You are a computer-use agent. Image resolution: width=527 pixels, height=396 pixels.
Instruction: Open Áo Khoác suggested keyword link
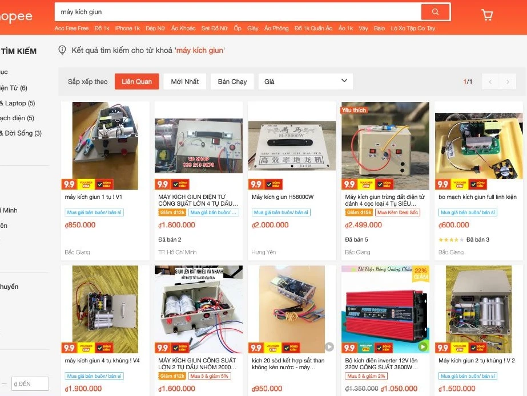point(183,28)
